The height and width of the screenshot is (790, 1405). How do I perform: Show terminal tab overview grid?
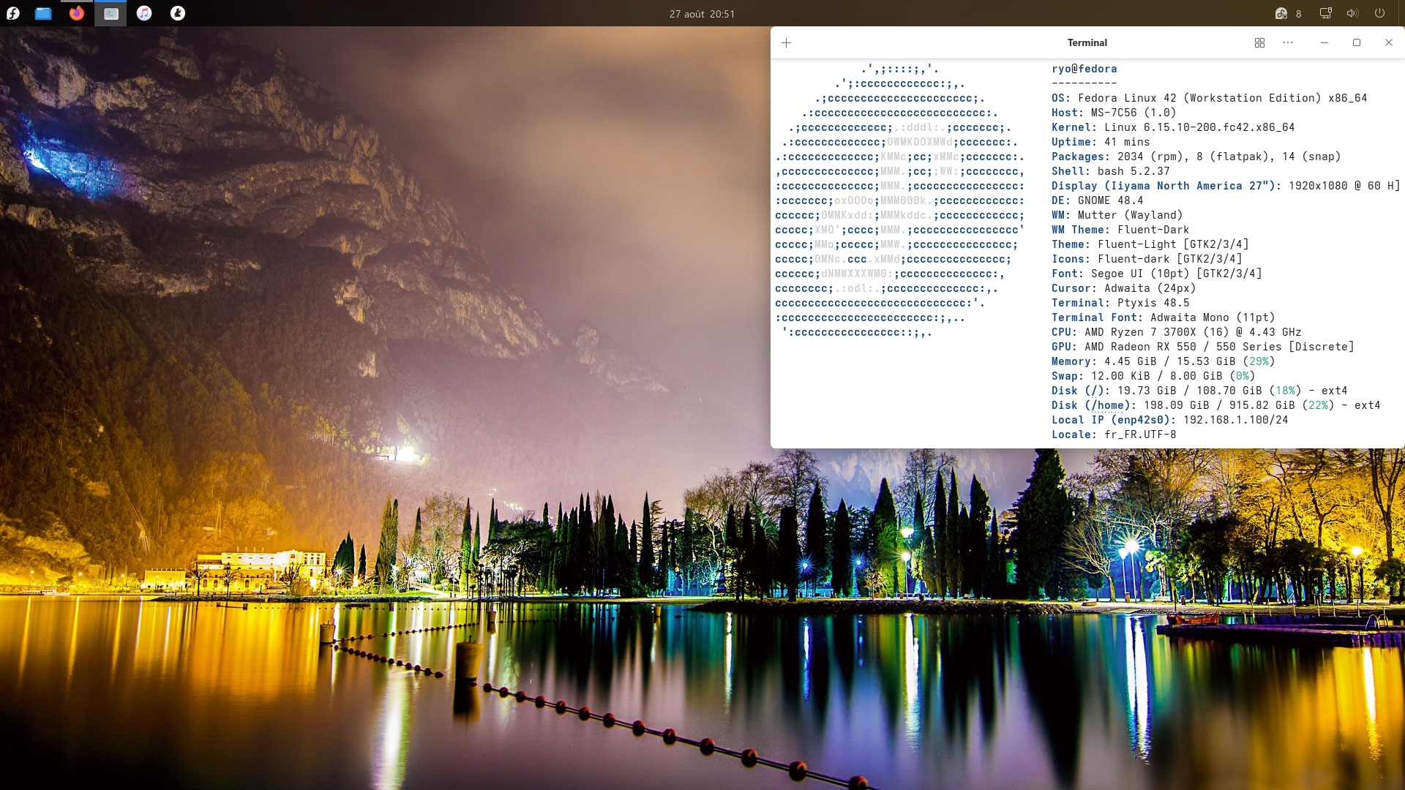pyautogui.click(x=1259, y=42)
